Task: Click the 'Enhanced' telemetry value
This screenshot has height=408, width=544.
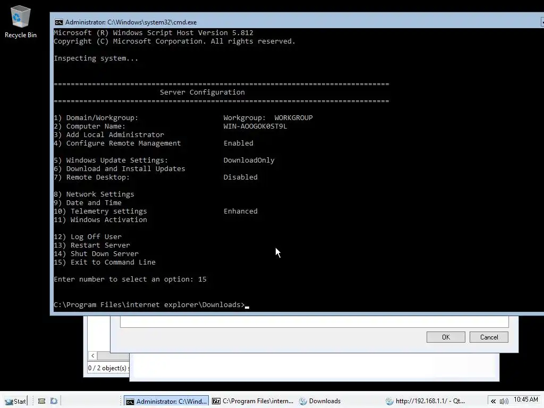Action: coord(241,211)
